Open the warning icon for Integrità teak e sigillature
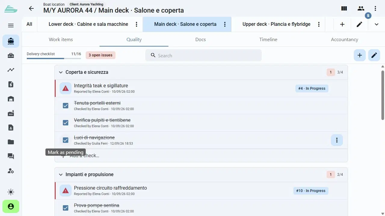 coord(66,88)
